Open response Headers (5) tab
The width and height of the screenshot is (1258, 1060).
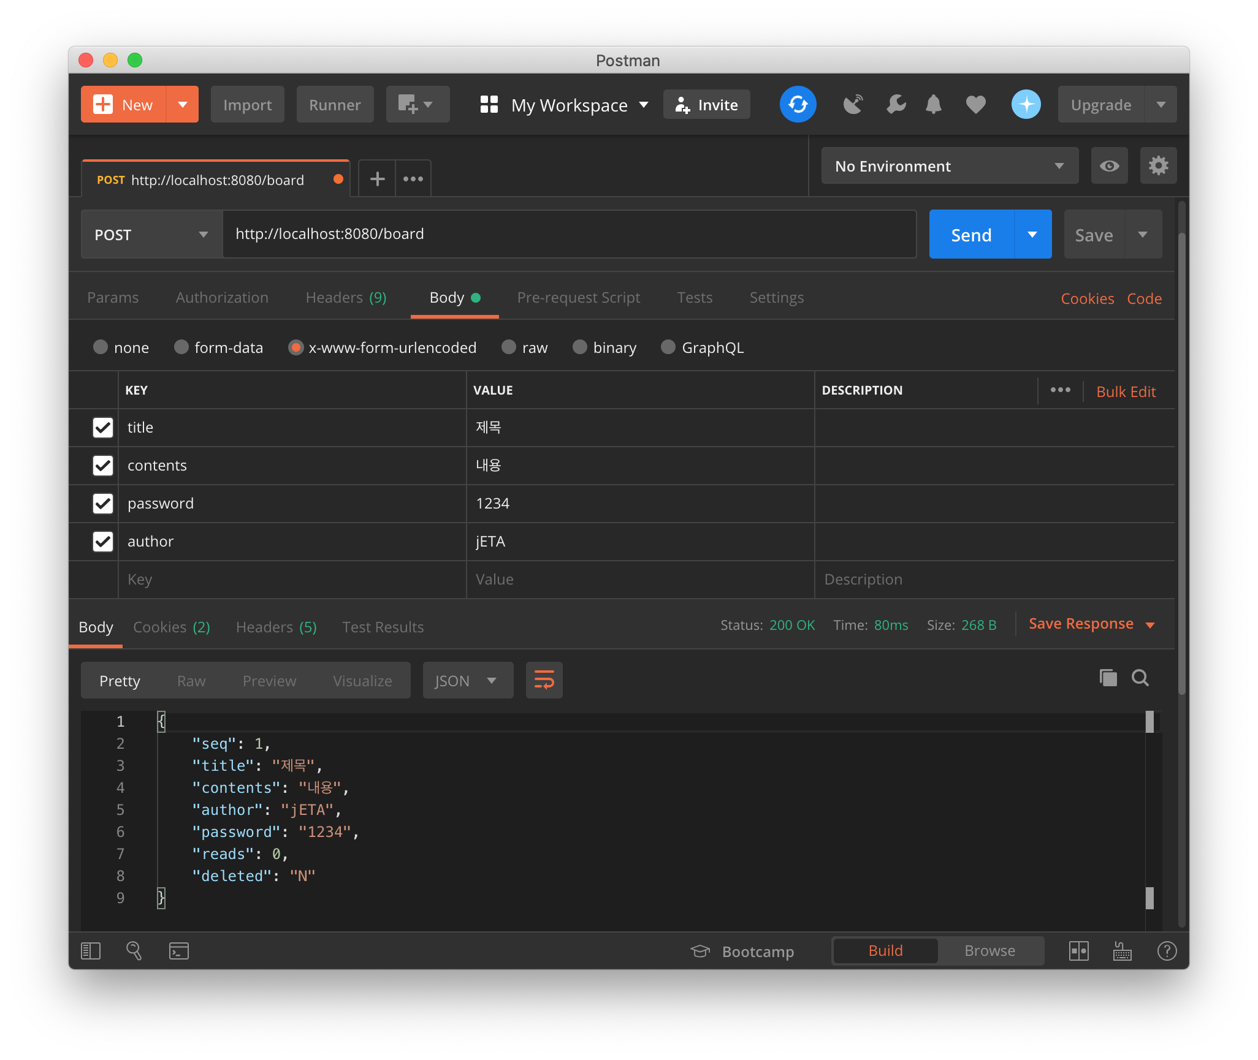(x=276, y=627)
